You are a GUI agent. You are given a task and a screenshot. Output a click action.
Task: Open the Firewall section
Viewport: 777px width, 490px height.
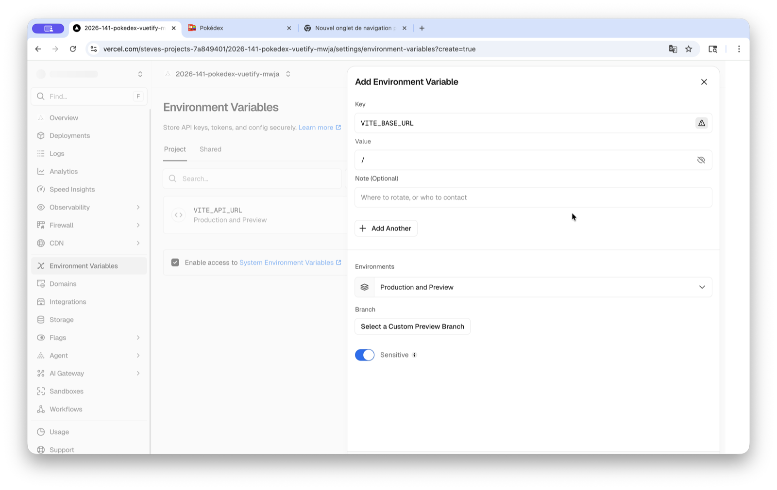tap(61, 225)
